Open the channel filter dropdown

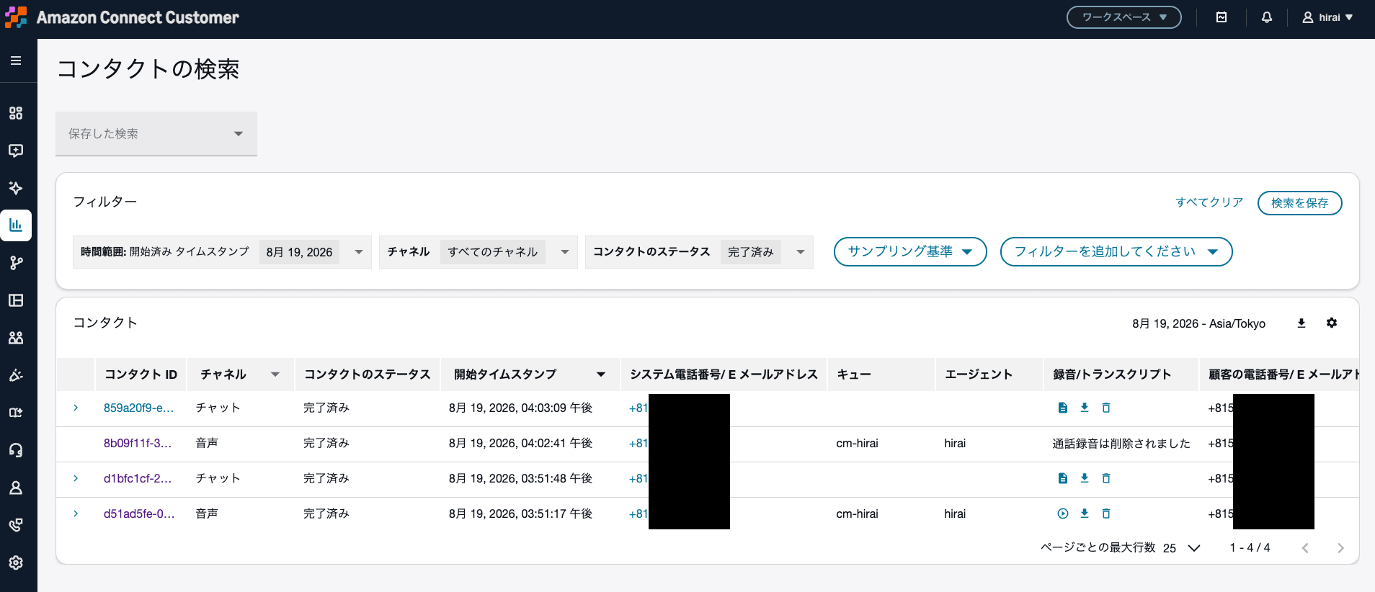coord(479,252)
